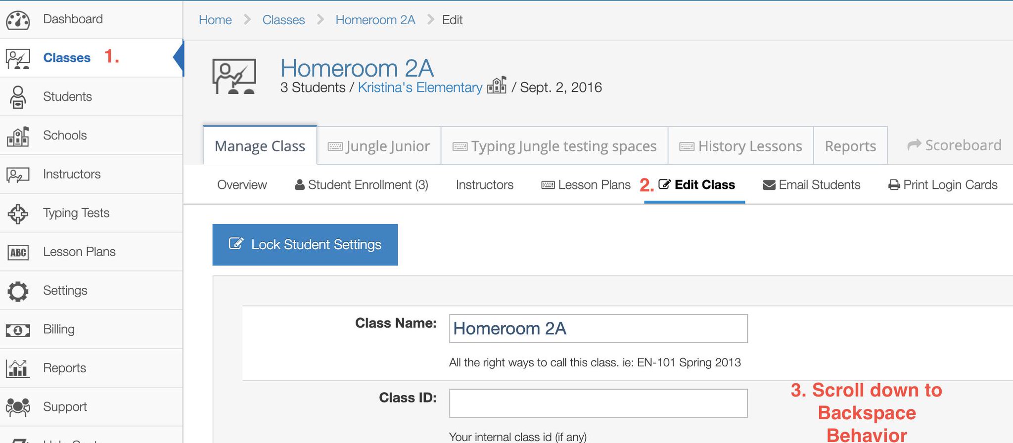Open the Instructors sub-tab

tap(485, 185)
